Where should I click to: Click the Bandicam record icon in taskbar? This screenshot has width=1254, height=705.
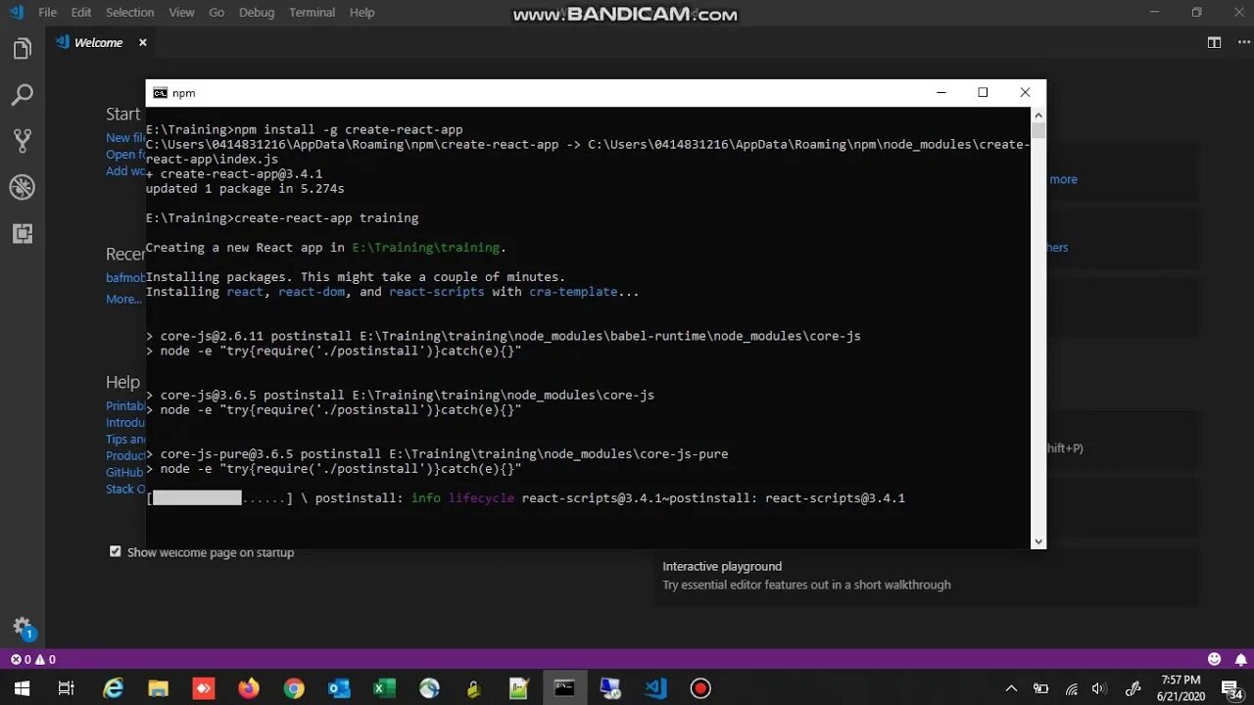tap(699, 688)
